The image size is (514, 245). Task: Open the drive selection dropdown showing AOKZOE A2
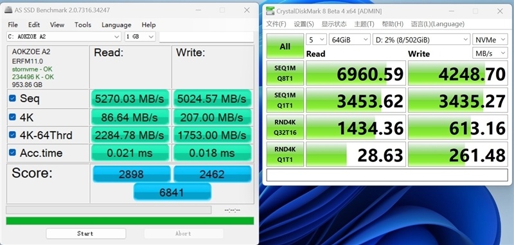tap(64, 37)
